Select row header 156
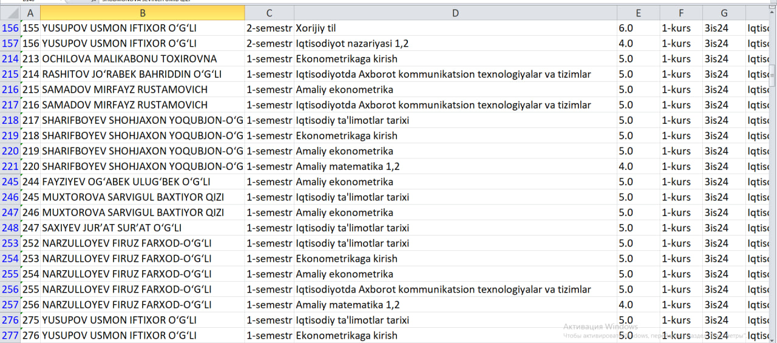777x343 pixels. coord(10,28)
